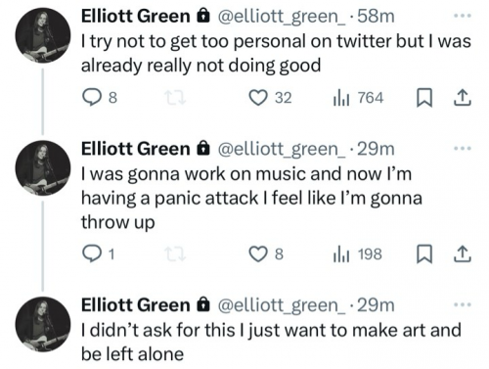Open Elliott Green name on first tweet
The width and height of the screenshot is (489, 369).
pos(136,16)
